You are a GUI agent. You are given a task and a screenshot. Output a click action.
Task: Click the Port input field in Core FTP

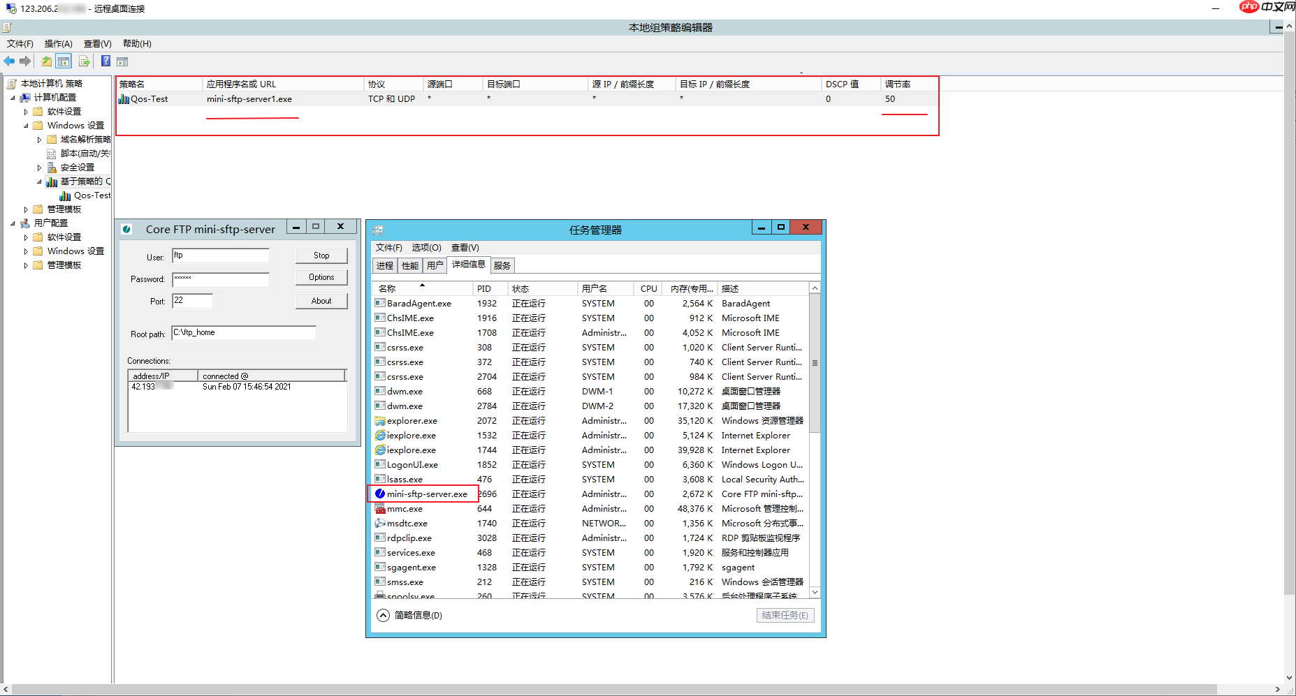tap(192, 300)
